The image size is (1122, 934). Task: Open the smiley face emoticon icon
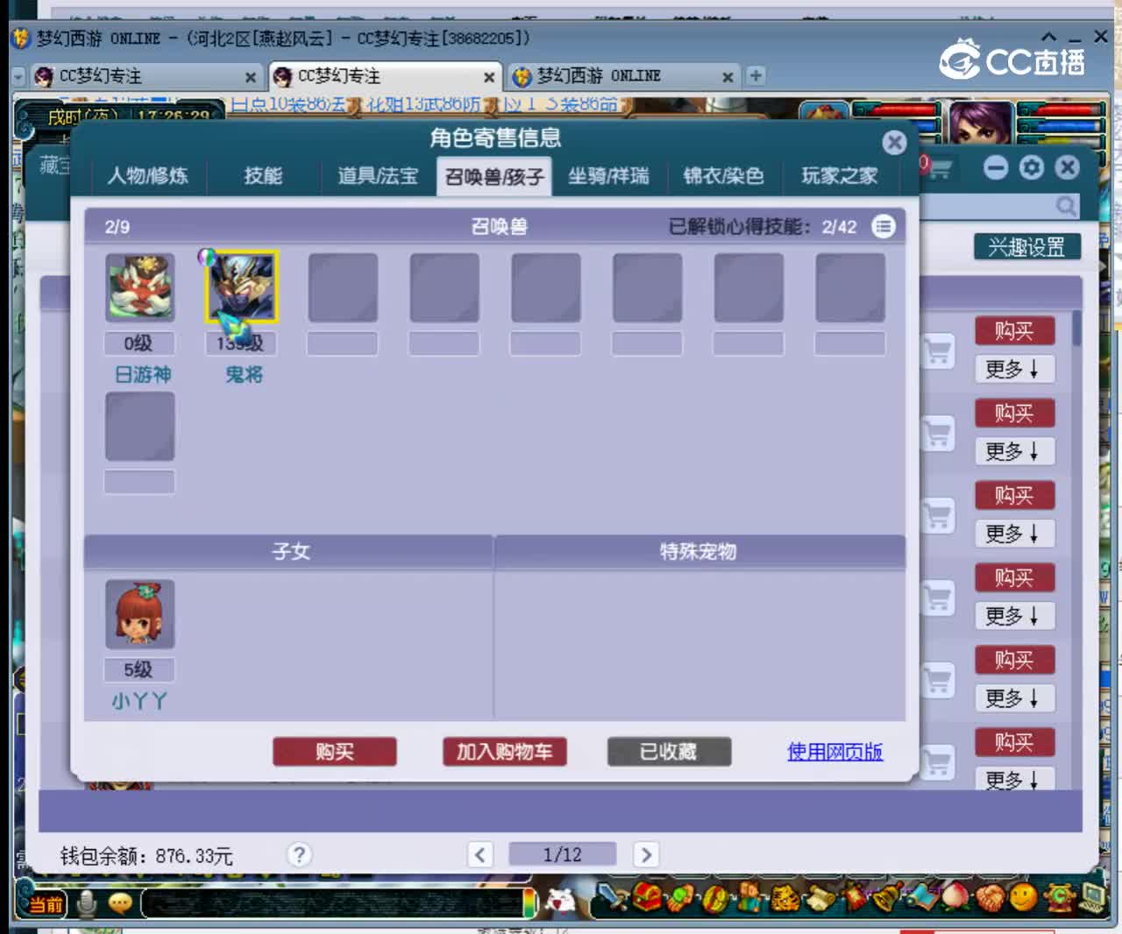point(1023,897)
